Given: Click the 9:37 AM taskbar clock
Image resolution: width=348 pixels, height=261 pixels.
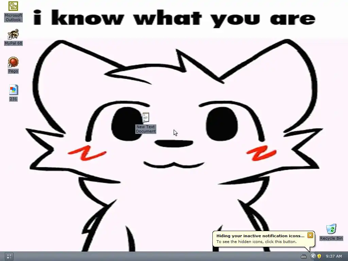Looking at the screenshot, I should [x=334, y=256].
